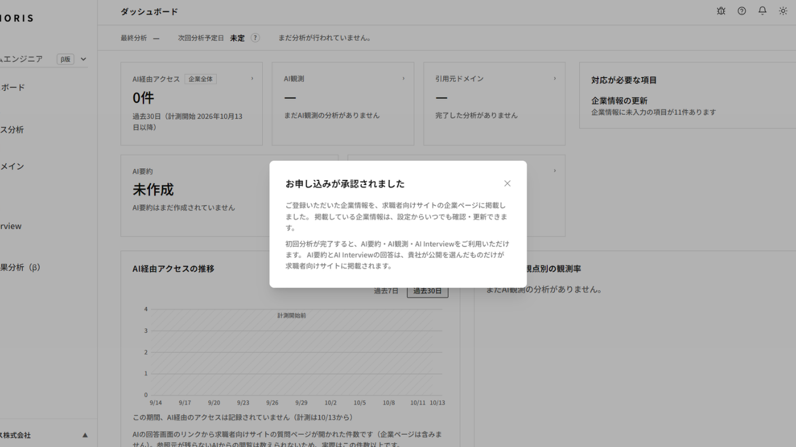Click the 10/13 date on chart axis
Image resolution: width=796 pixels, height=447 pixels.
coord(437,403)
